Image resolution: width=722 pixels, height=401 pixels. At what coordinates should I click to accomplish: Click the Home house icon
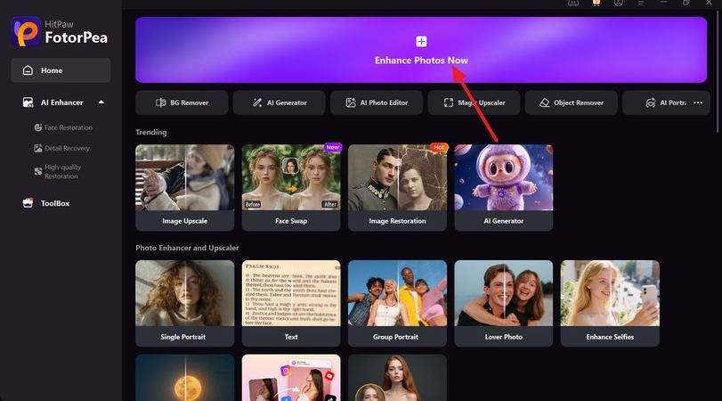pos(28,70)
